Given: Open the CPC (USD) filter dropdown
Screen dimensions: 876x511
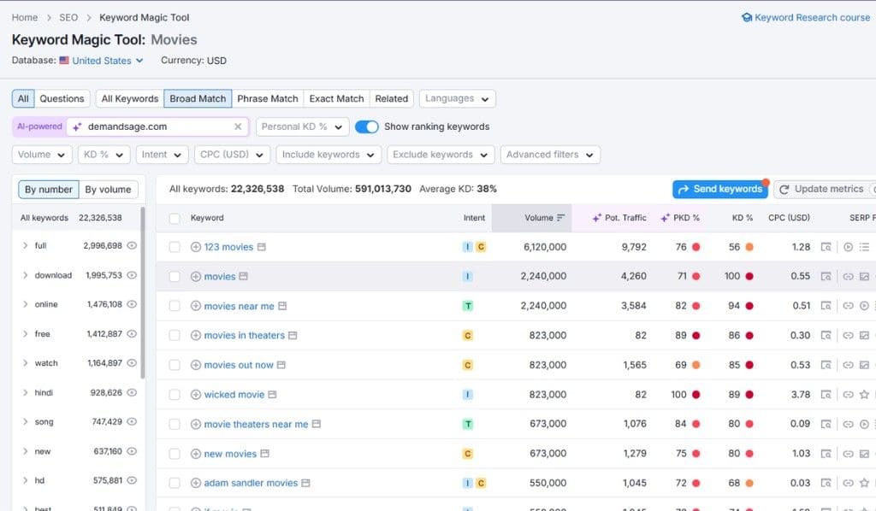Looking at the screenshot, I should 233,155.
